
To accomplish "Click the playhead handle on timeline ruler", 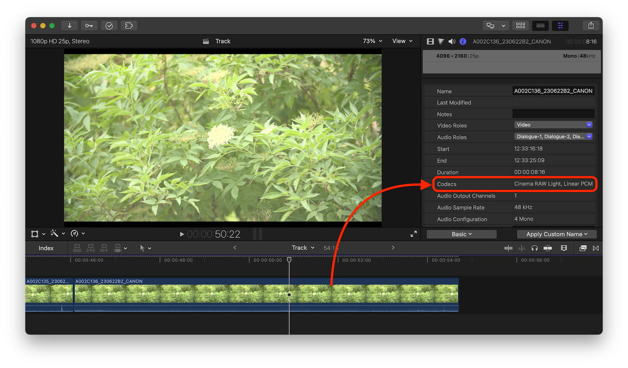I will 289,260.
